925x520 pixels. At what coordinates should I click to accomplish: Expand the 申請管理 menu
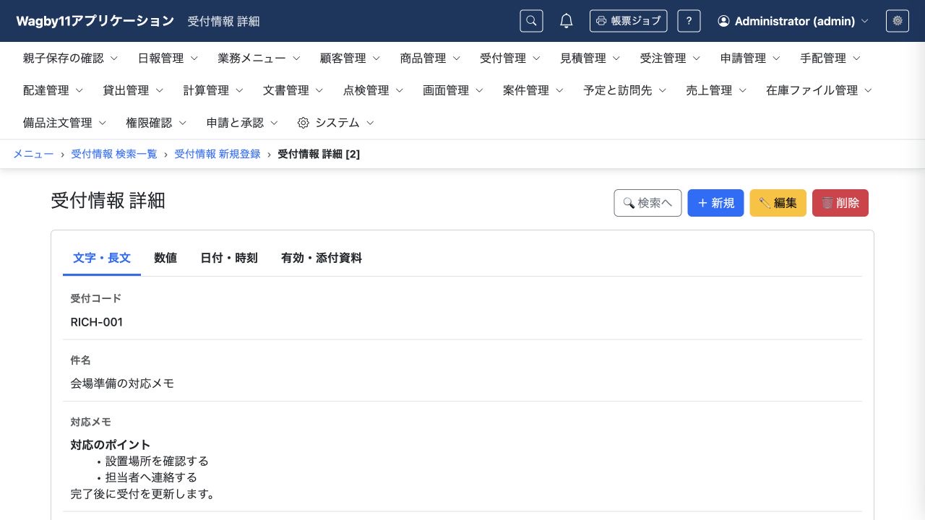(751, 58)
